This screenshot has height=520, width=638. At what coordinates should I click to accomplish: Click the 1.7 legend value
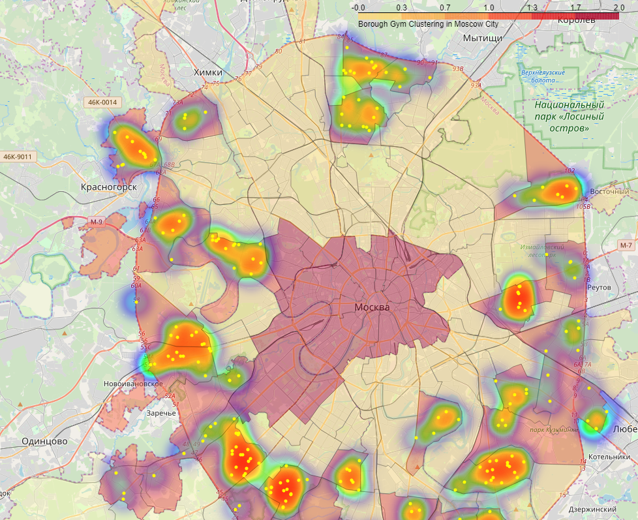(576, 7)
